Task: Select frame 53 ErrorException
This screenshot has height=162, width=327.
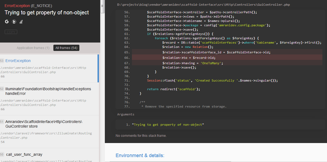Action: pyautogui.click(x=49, y=68)
